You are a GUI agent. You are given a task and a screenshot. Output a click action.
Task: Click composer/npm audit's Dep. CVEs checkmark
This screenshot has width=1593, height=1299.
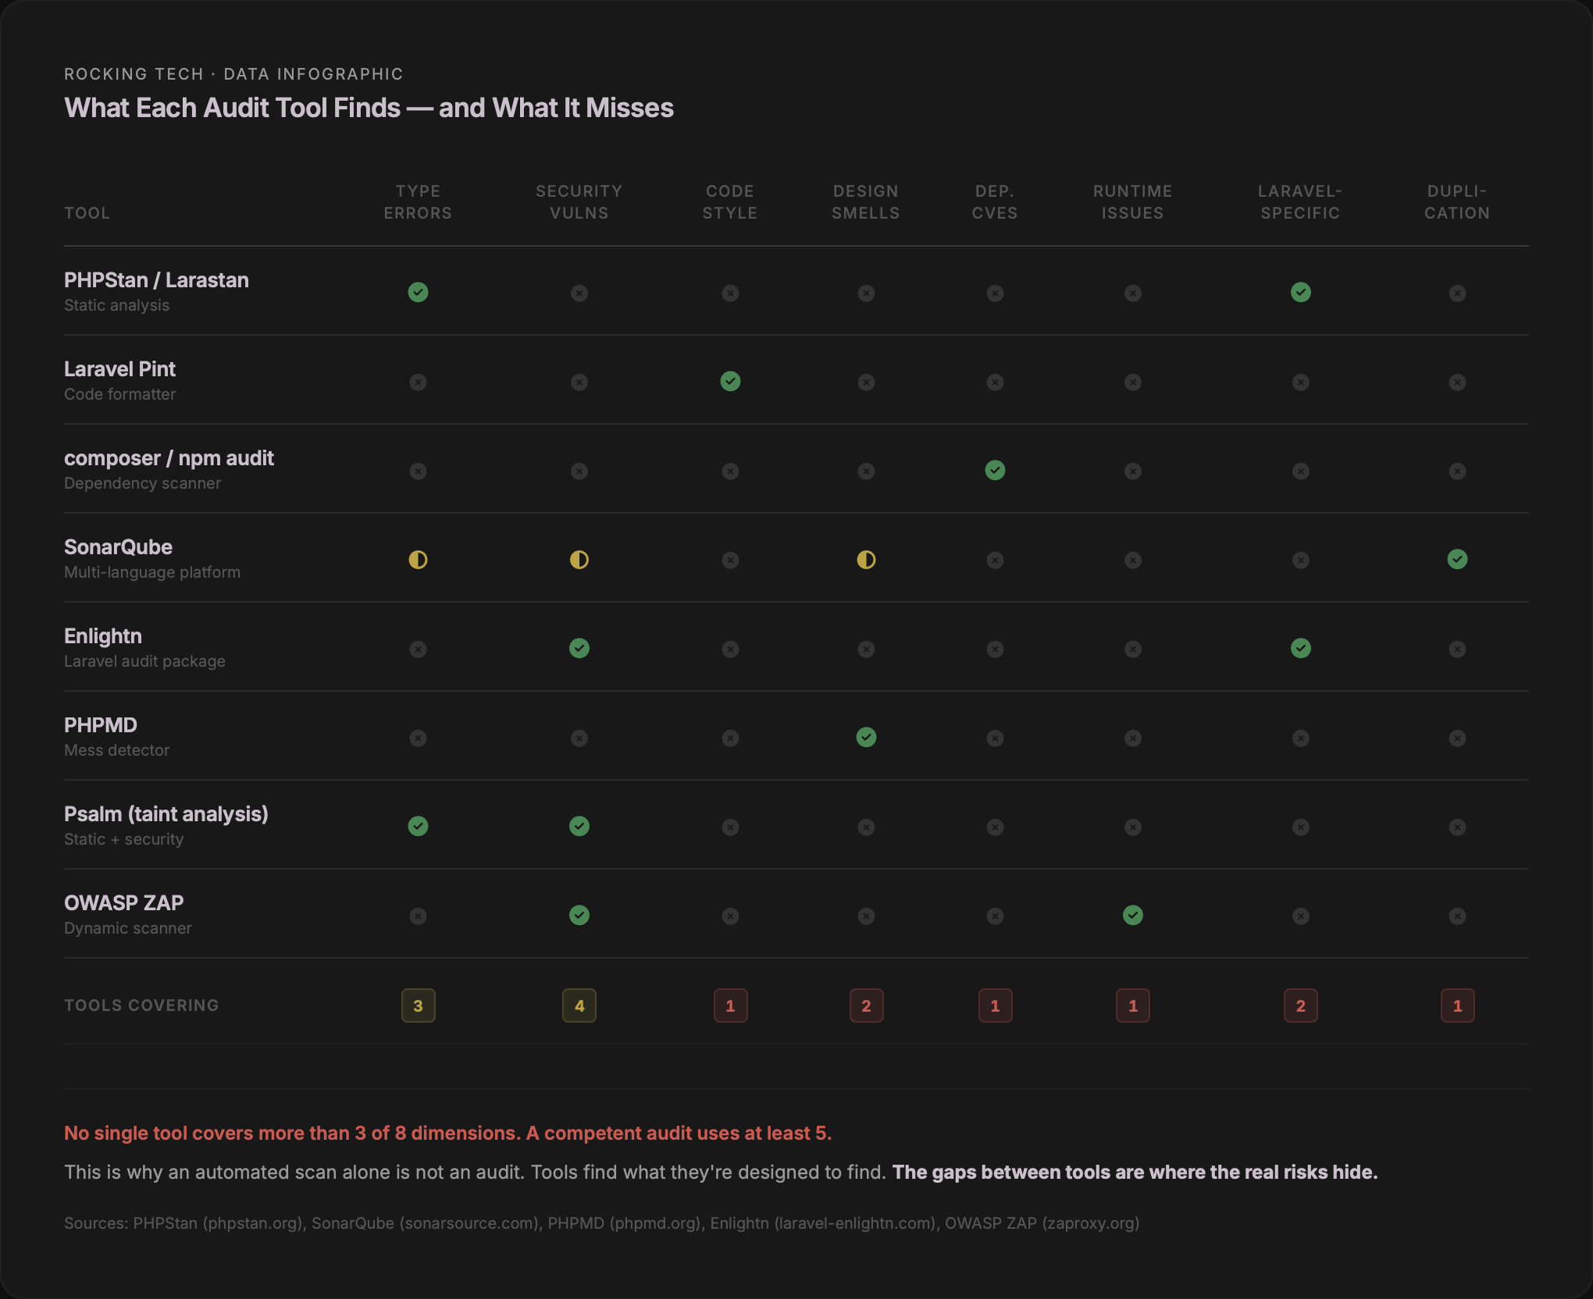pyautogui.click(x=994, y=471)
